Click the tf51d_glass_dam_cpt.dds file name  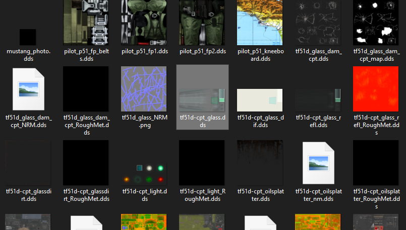coord(319,55)
